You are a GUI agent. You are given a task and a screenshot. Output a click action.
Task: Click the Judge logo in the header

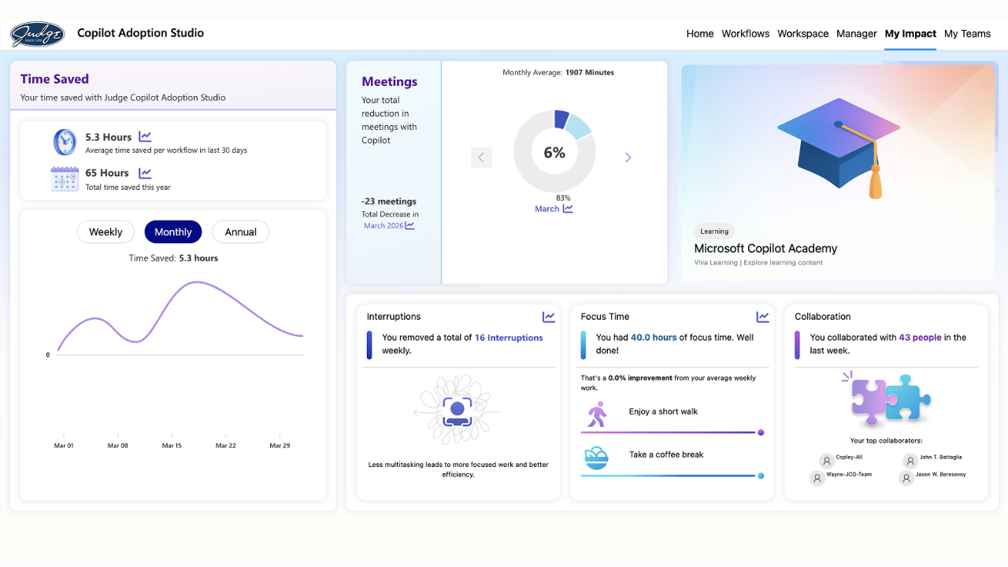(x=37, y=34)
